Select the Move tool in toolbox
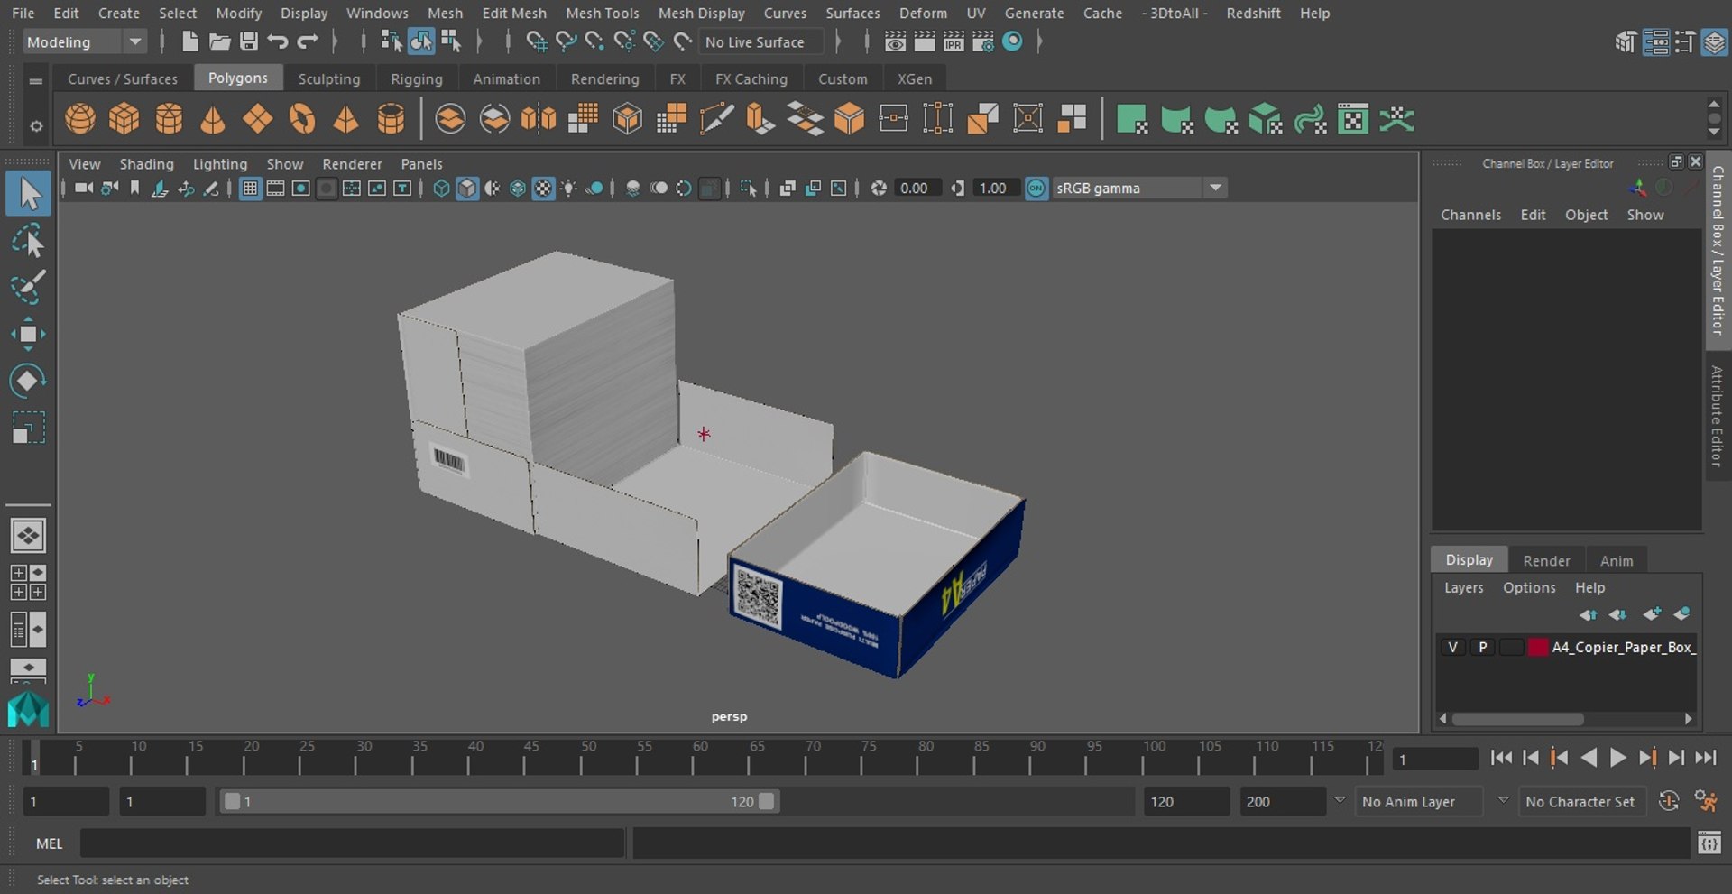This screenshot has width=1732, height=894. coord(28,334)
